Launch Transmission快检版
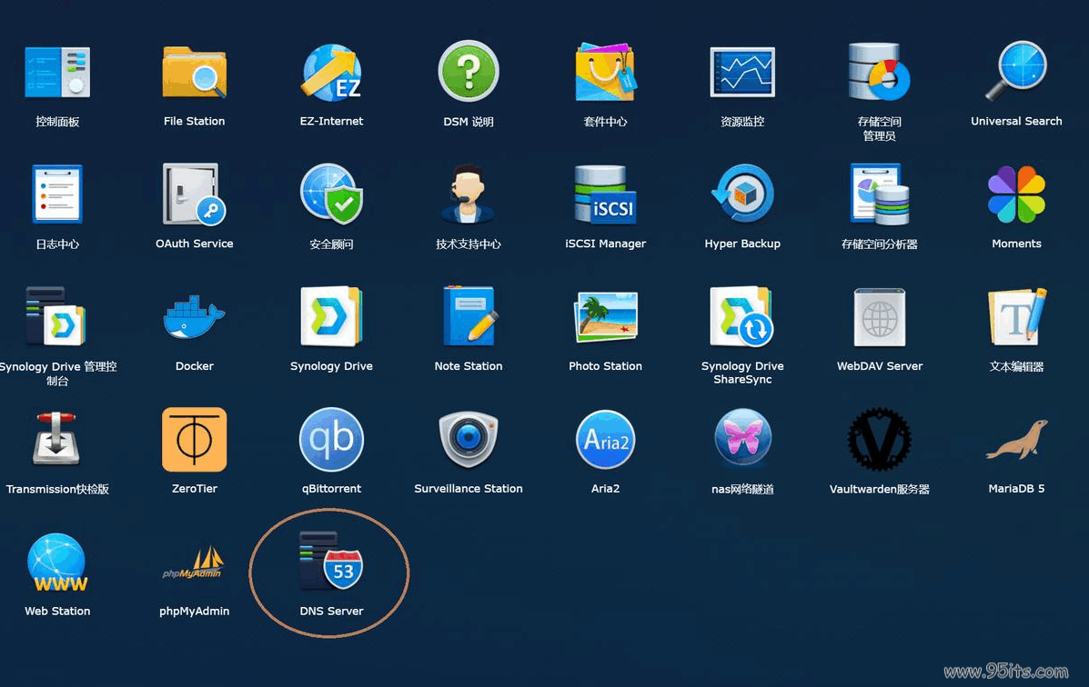Viewport: 1089px width, 687px height. click(57, 438)
